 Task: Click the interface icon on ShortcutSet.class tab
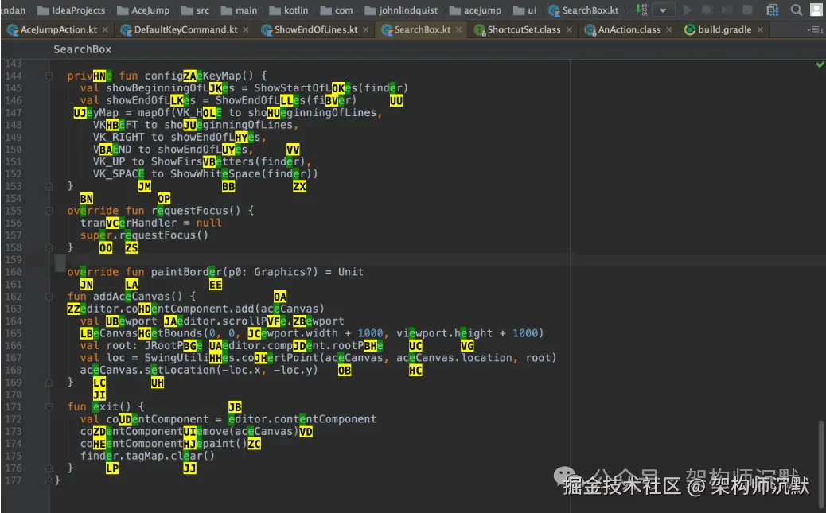pos(479,30)
